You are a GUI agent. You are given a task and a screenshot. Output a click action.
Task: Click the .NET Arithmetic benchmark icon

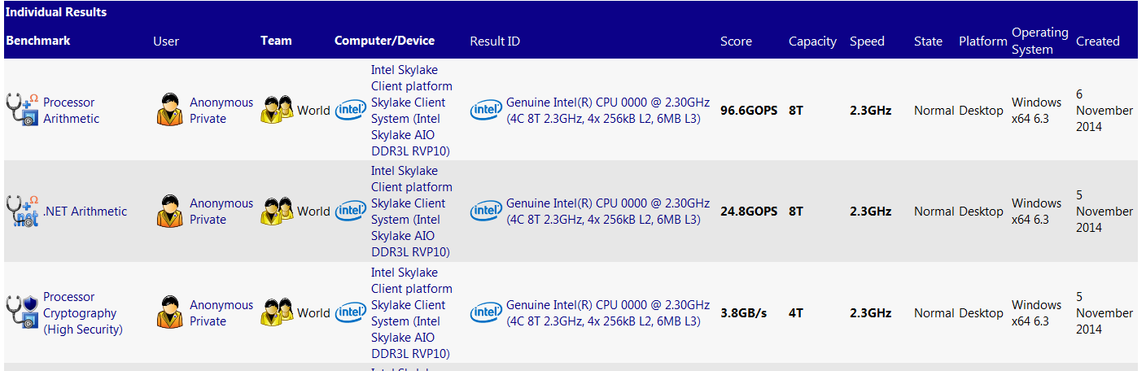[x=23, y=212]
